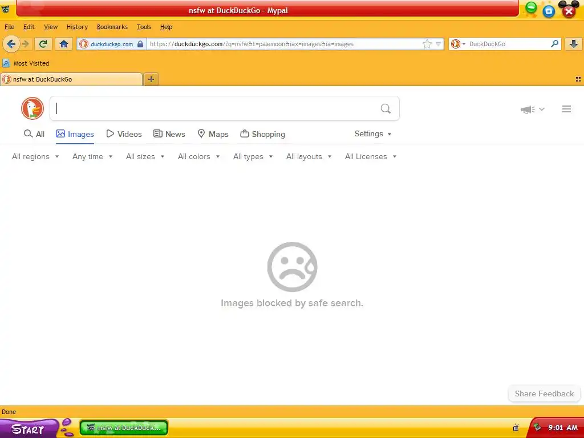
Task: Switch to the Videos tab
Action: [x=124, y=134]
